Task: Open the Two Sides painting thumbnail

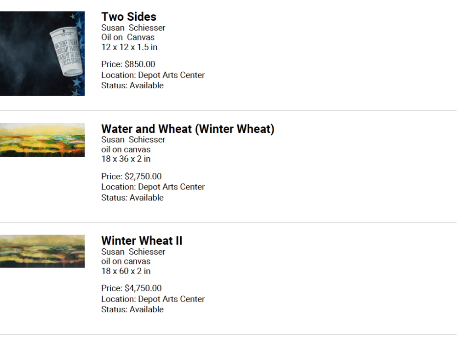Action: [42, 53]
